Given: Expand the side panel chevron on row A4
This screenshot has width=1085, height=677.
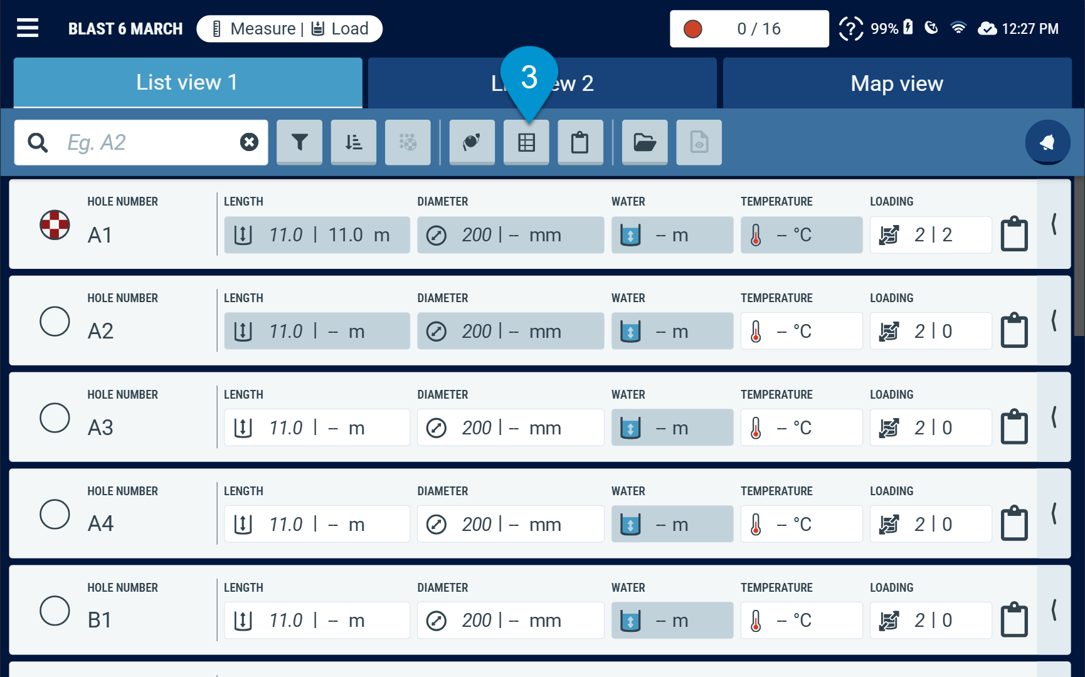Looking at the screenshot, I should (x=1054, y=513).
